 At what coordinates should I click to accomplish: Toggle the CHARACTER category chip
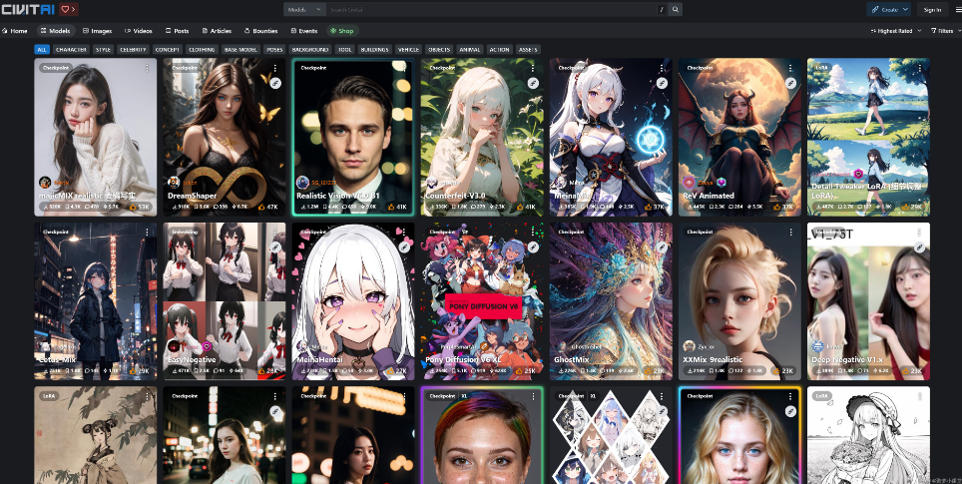click(x=71, y=50)
